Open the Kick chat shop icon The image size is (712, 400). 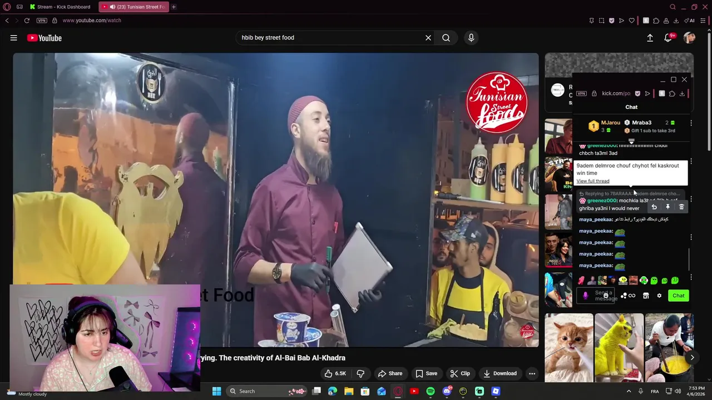646,296
